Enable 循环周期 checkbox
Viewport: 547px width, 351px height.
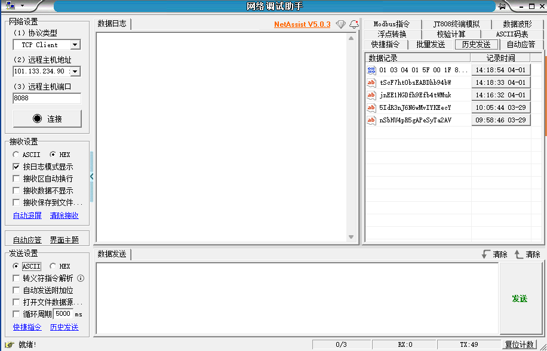(17, 314)
